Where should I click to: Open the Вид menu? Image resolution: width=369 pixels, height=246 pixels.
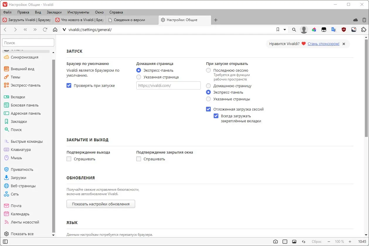click(38, 12)
